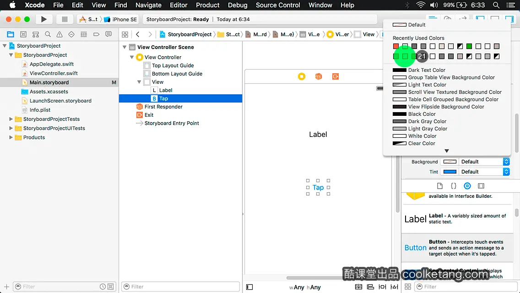Click the Resolve Auto Layout Issues icon
This screenshot has height=293, width=520.
394,287
